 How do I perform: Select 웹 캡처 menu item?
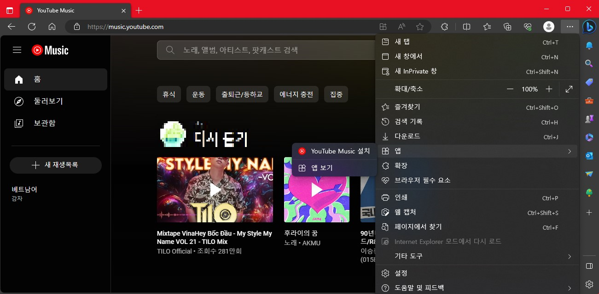pyautogui.click(x=477, y=213)
